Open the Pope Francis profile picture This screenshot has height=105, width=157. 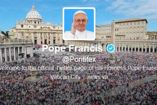point(79,24)
